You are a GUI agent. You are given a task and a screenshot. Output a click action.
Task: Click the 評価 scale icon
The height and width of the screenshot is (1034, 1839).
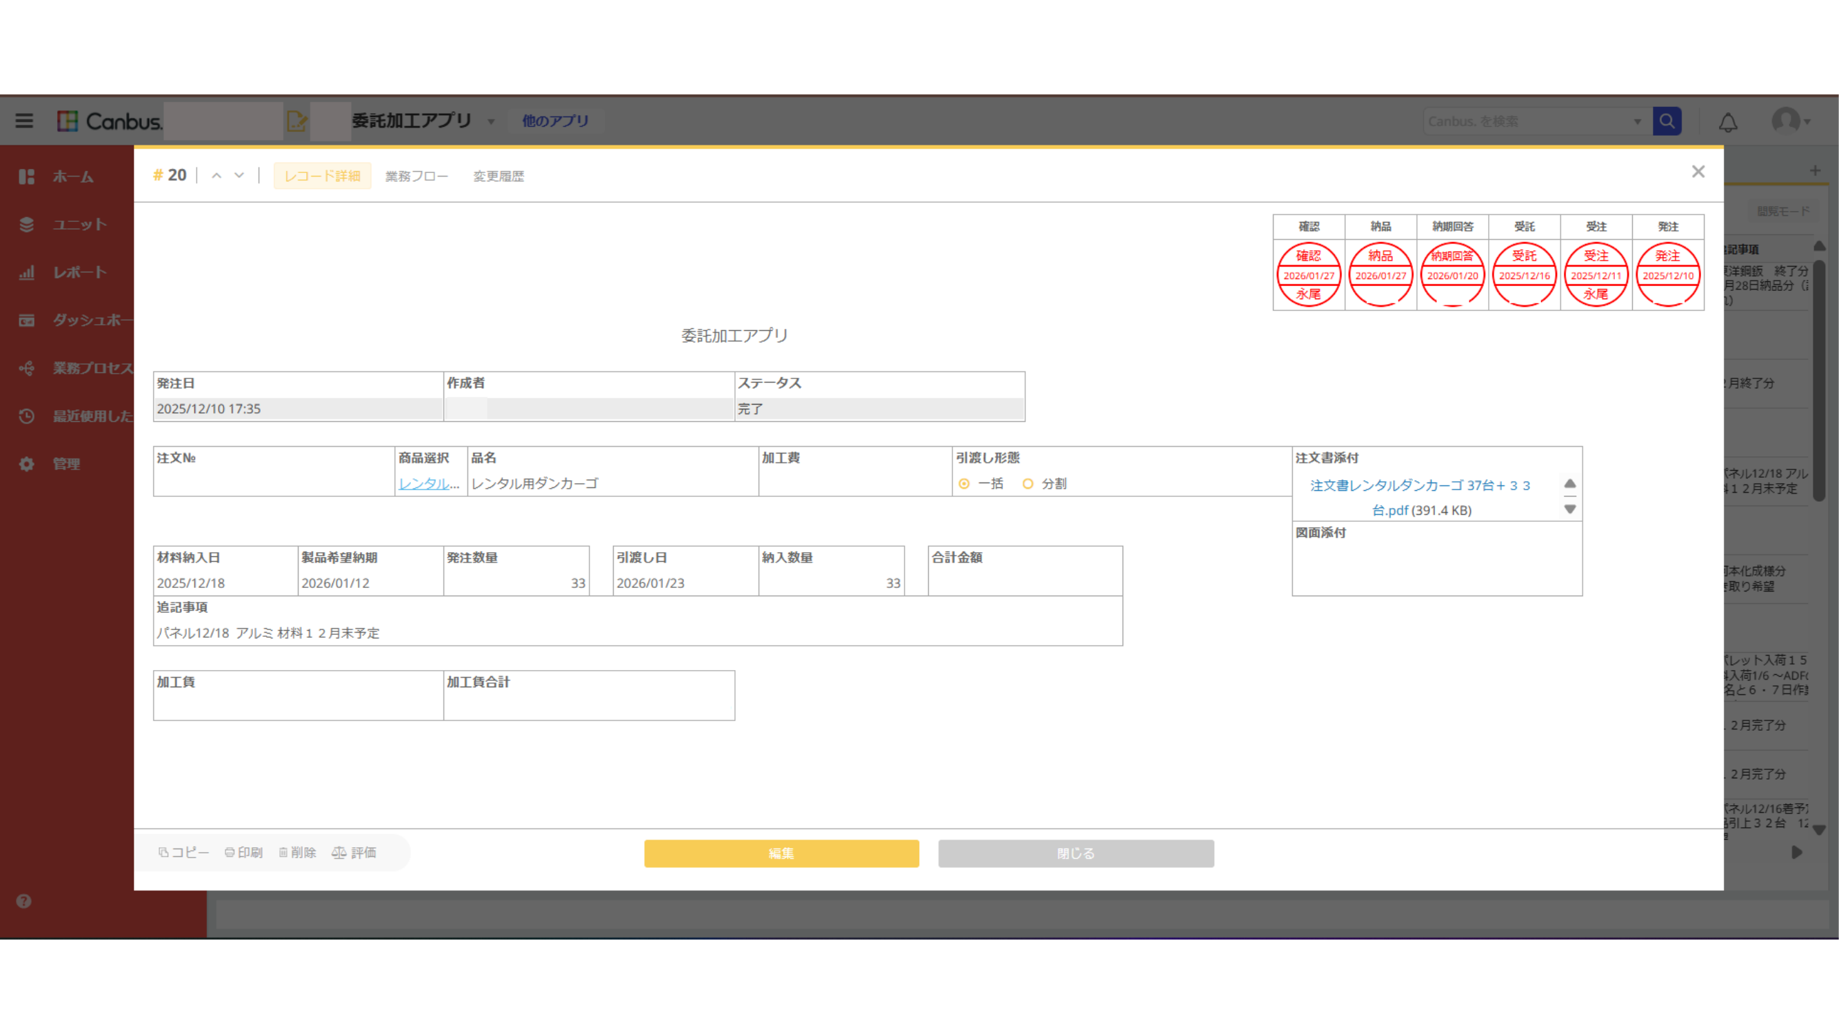point(339,853)
